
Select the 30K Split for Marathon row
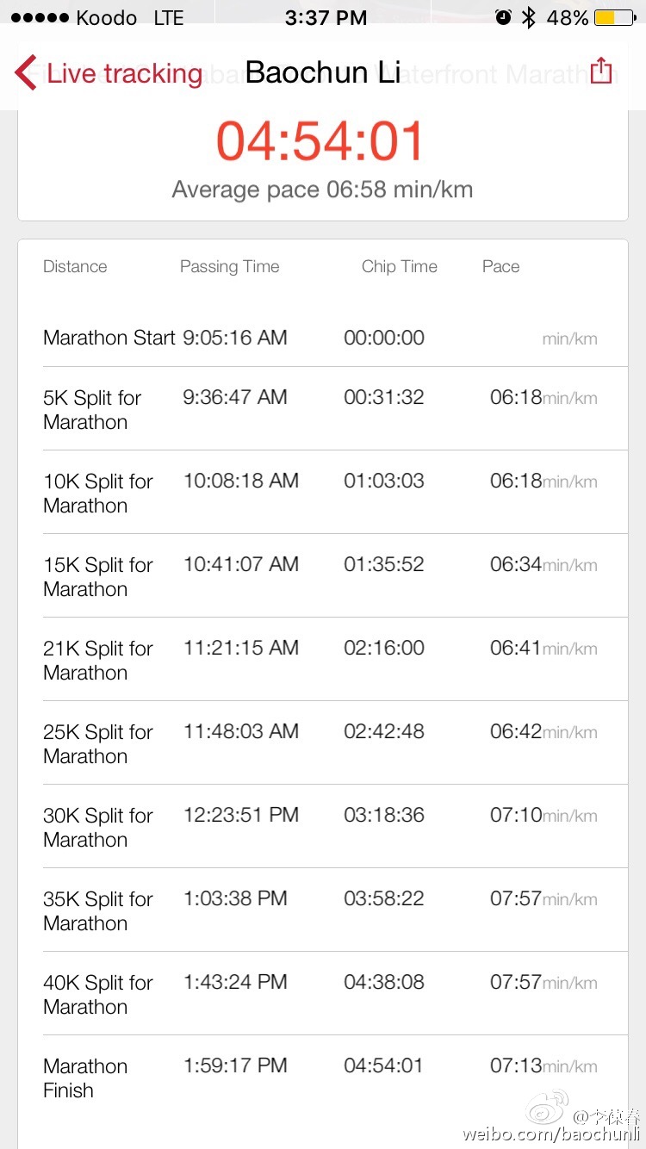pyautogui.click(x=322, y=827)
